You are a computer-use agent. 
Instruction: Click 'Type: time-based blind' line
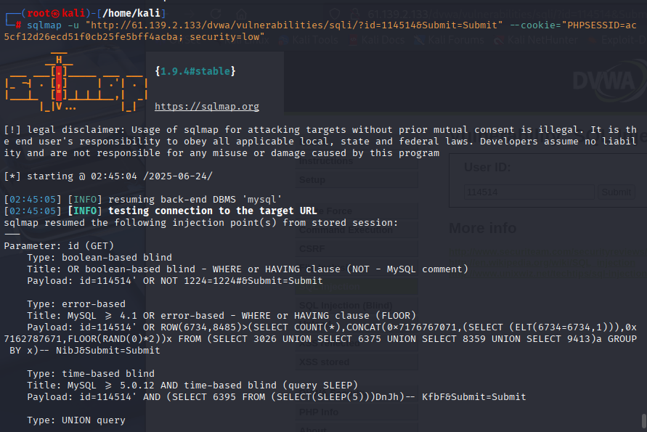(x=91, y=374)
